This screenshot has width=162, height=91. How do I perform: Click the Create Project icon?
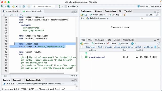point(9,6)
